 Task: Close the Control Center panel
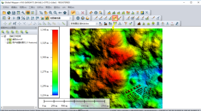(36, 28)
